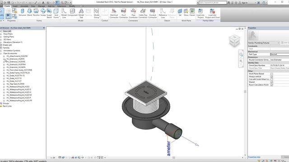Open the View ribbon tab
The height and width of the screenshot is (162, 289).
point(33,6)
